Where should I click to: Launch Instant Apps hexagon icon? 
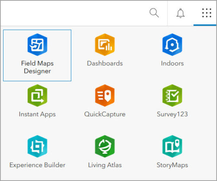(37, 95)
